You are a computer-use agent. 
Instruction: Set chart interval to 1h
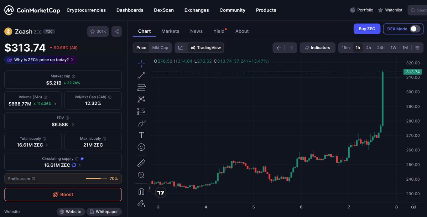coord(358,48)
